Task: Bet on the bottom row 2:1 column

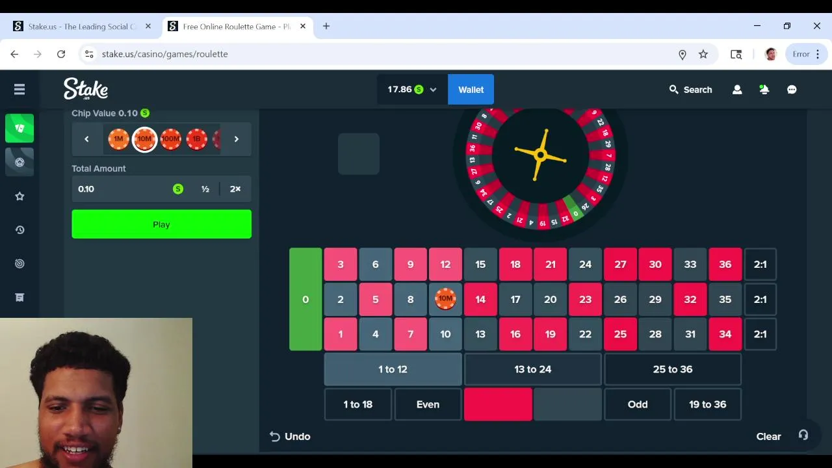Action: (x=760, y=334)
